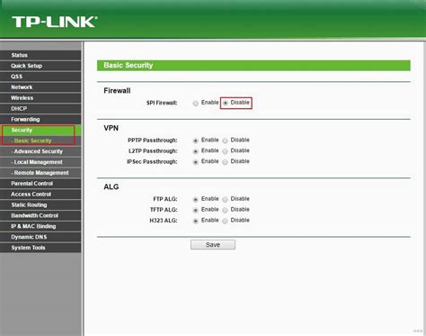Go to Remote Management submenu
The width and height of the screenshot is (426, 336).
click(40, 173)
